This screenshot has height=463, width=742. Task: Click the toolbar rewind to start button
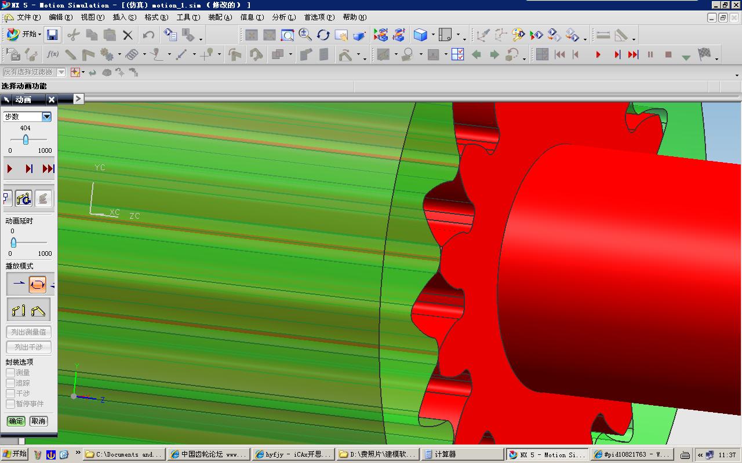click(560, 54)
